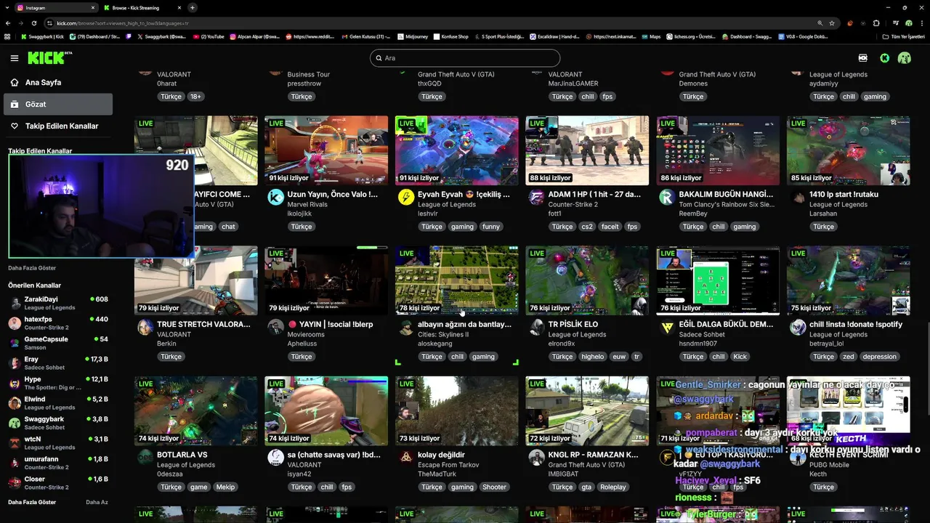This screenshot has width=930, height=523.
Task: Open Elwind channel in sidebar
Action: pos(58,403)
